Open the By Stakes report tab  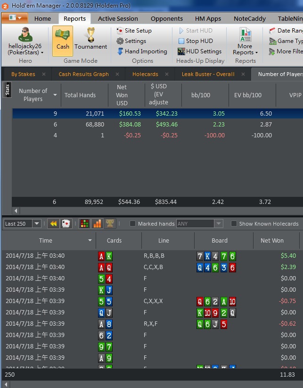coord(23,74)
